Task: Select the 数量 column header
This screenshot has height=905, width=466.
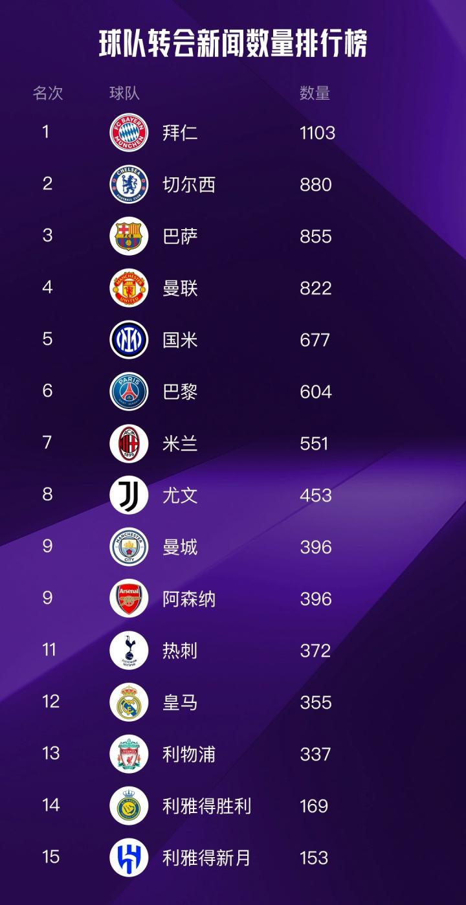Action: (315, 93)
